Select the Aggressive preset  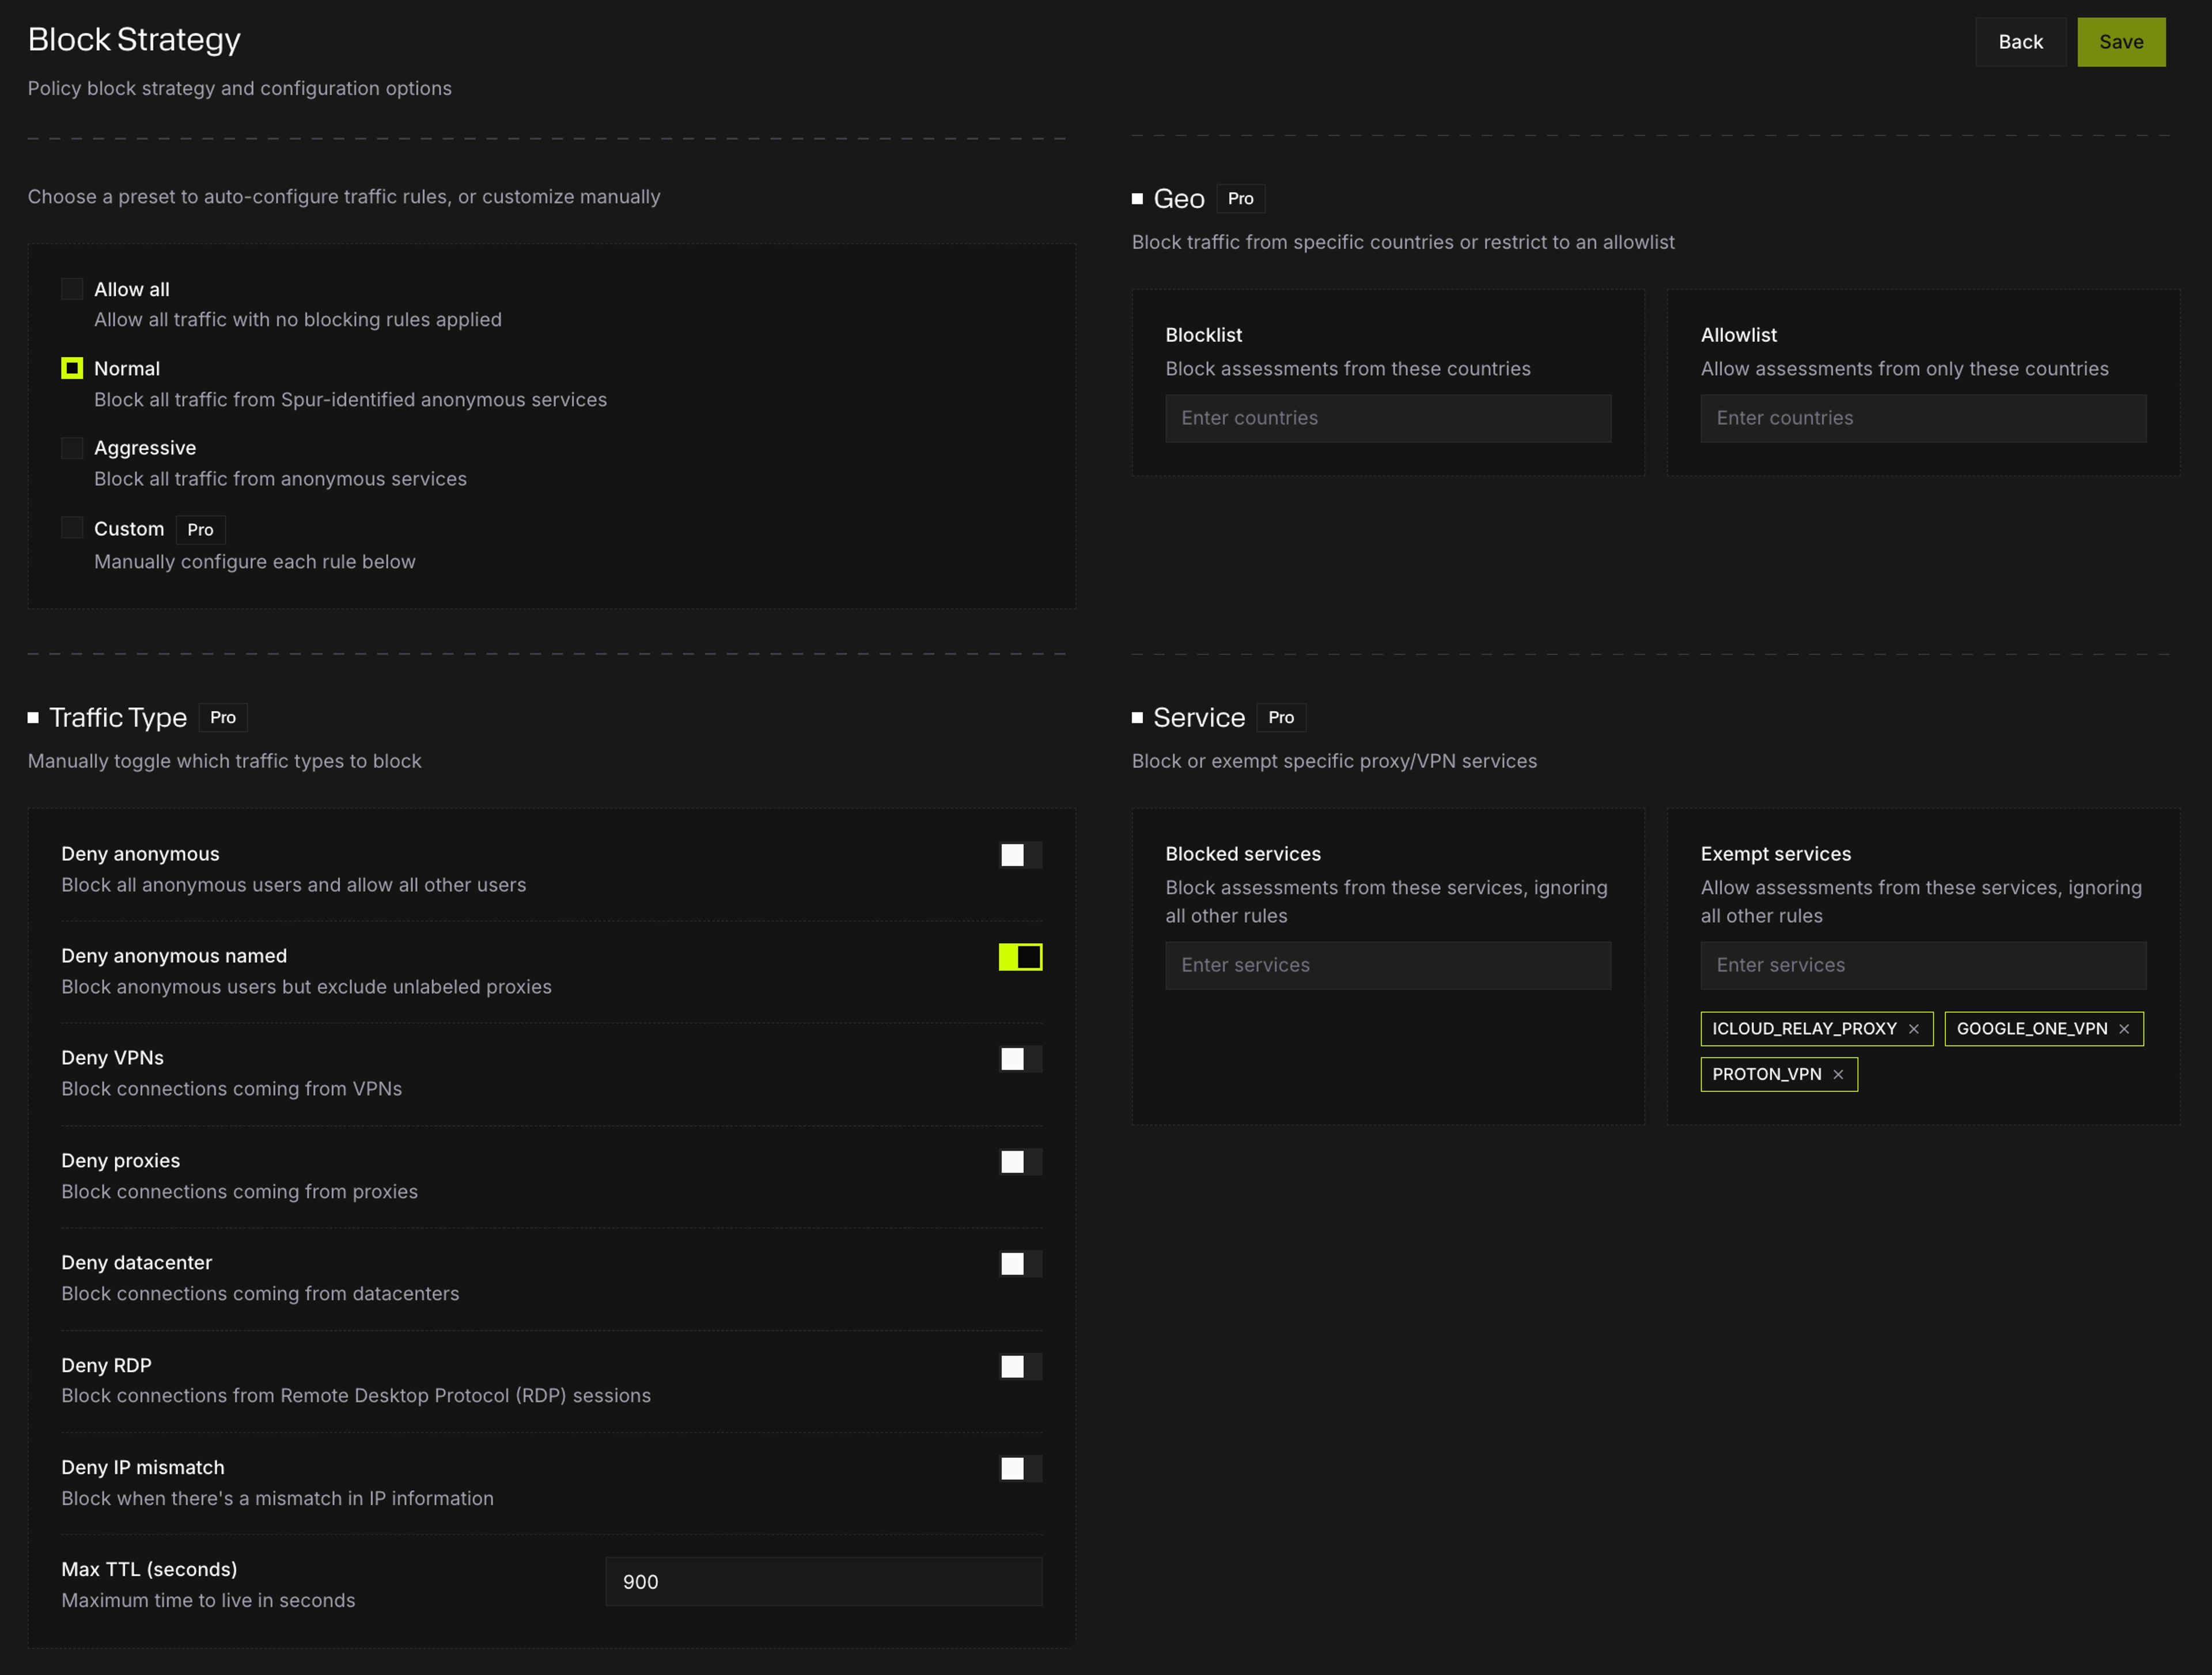point(72,448)
